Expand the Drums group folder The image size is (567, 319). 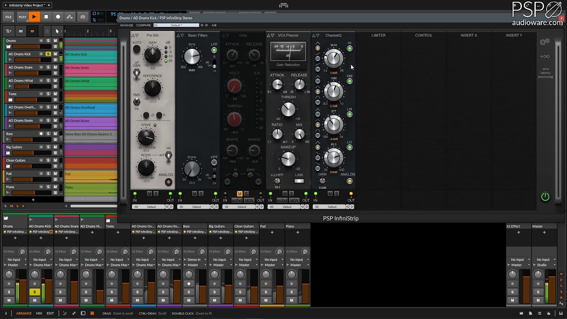tap(8, 46)
